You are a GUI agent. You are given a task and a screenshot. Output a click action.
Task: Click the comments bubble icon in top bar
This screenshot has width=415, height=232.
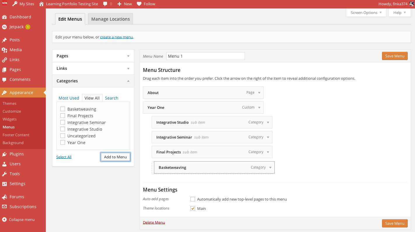click(x=105, y=4)
